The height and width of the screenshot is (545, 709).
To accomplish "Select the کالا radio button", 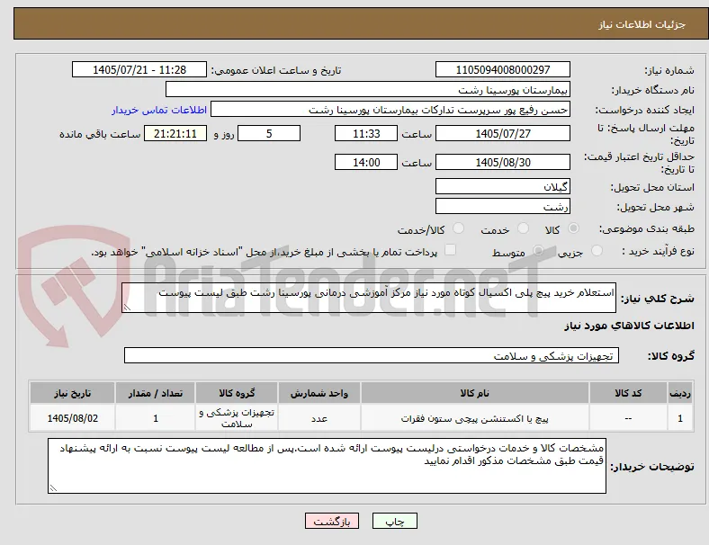I will (x=573, y=228).
